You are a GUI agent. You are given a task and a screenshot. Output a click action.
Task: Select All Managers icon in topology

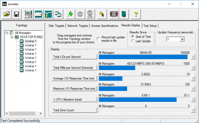(x=12, y=33)
